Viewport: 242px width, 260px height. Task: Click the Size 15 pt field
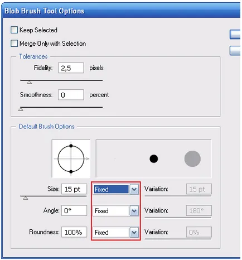tap(74, 189)
